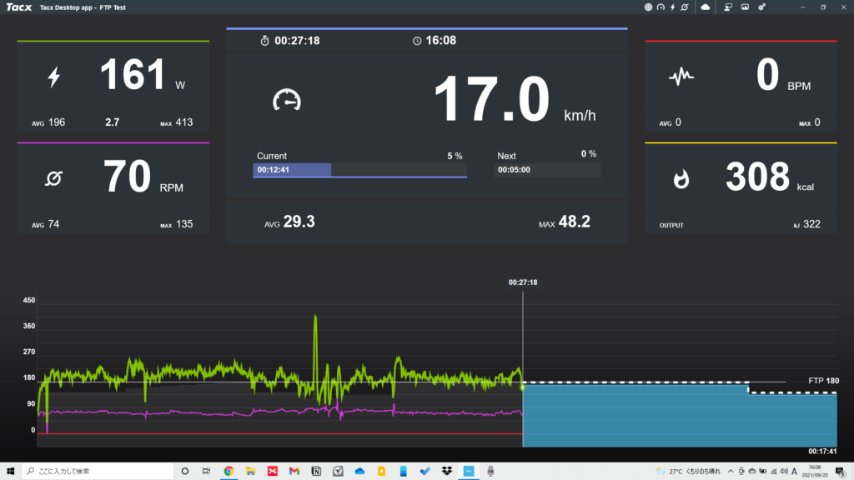854x480 pixels.
Task: Click the calories flame icon
Action: click(681, 177)
